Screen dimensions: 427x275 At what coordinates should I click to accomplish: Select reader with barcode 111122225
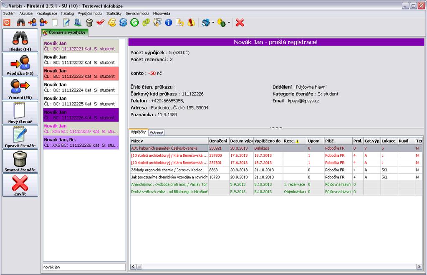point(81,101)
